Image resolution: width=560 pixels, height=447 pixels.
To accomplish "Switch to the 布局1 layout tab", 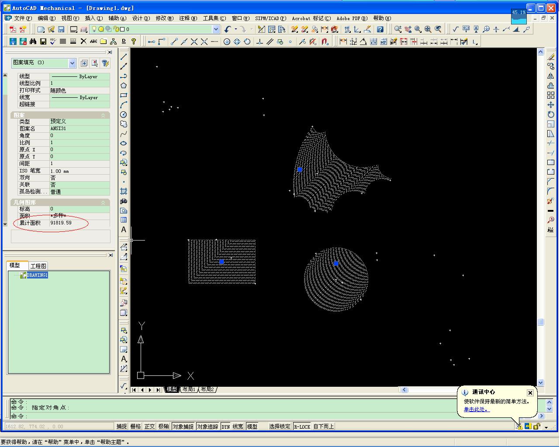I will pyautogui.click(x=189, y=389).
